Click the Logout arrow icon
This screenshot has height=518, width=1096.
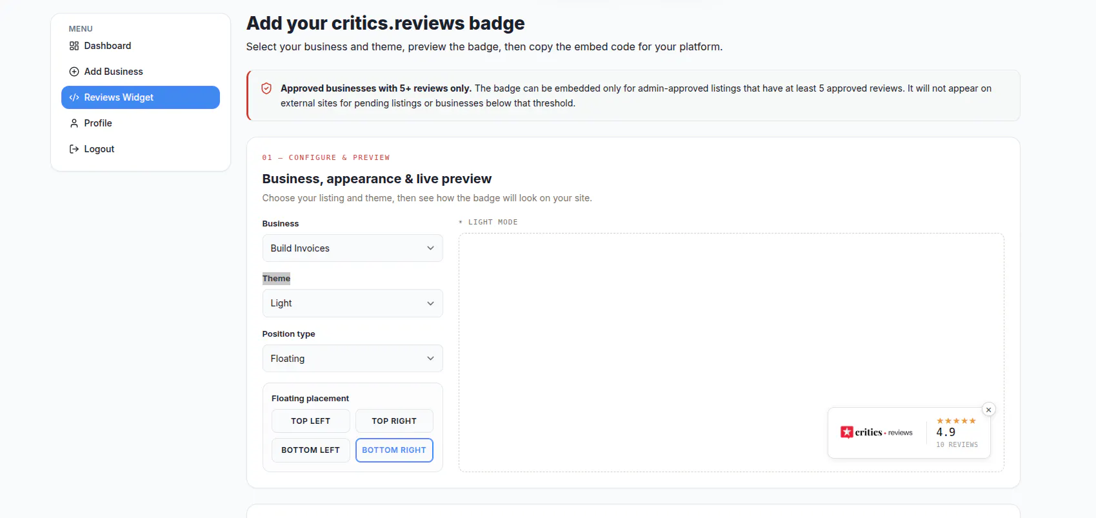(74, 149)
